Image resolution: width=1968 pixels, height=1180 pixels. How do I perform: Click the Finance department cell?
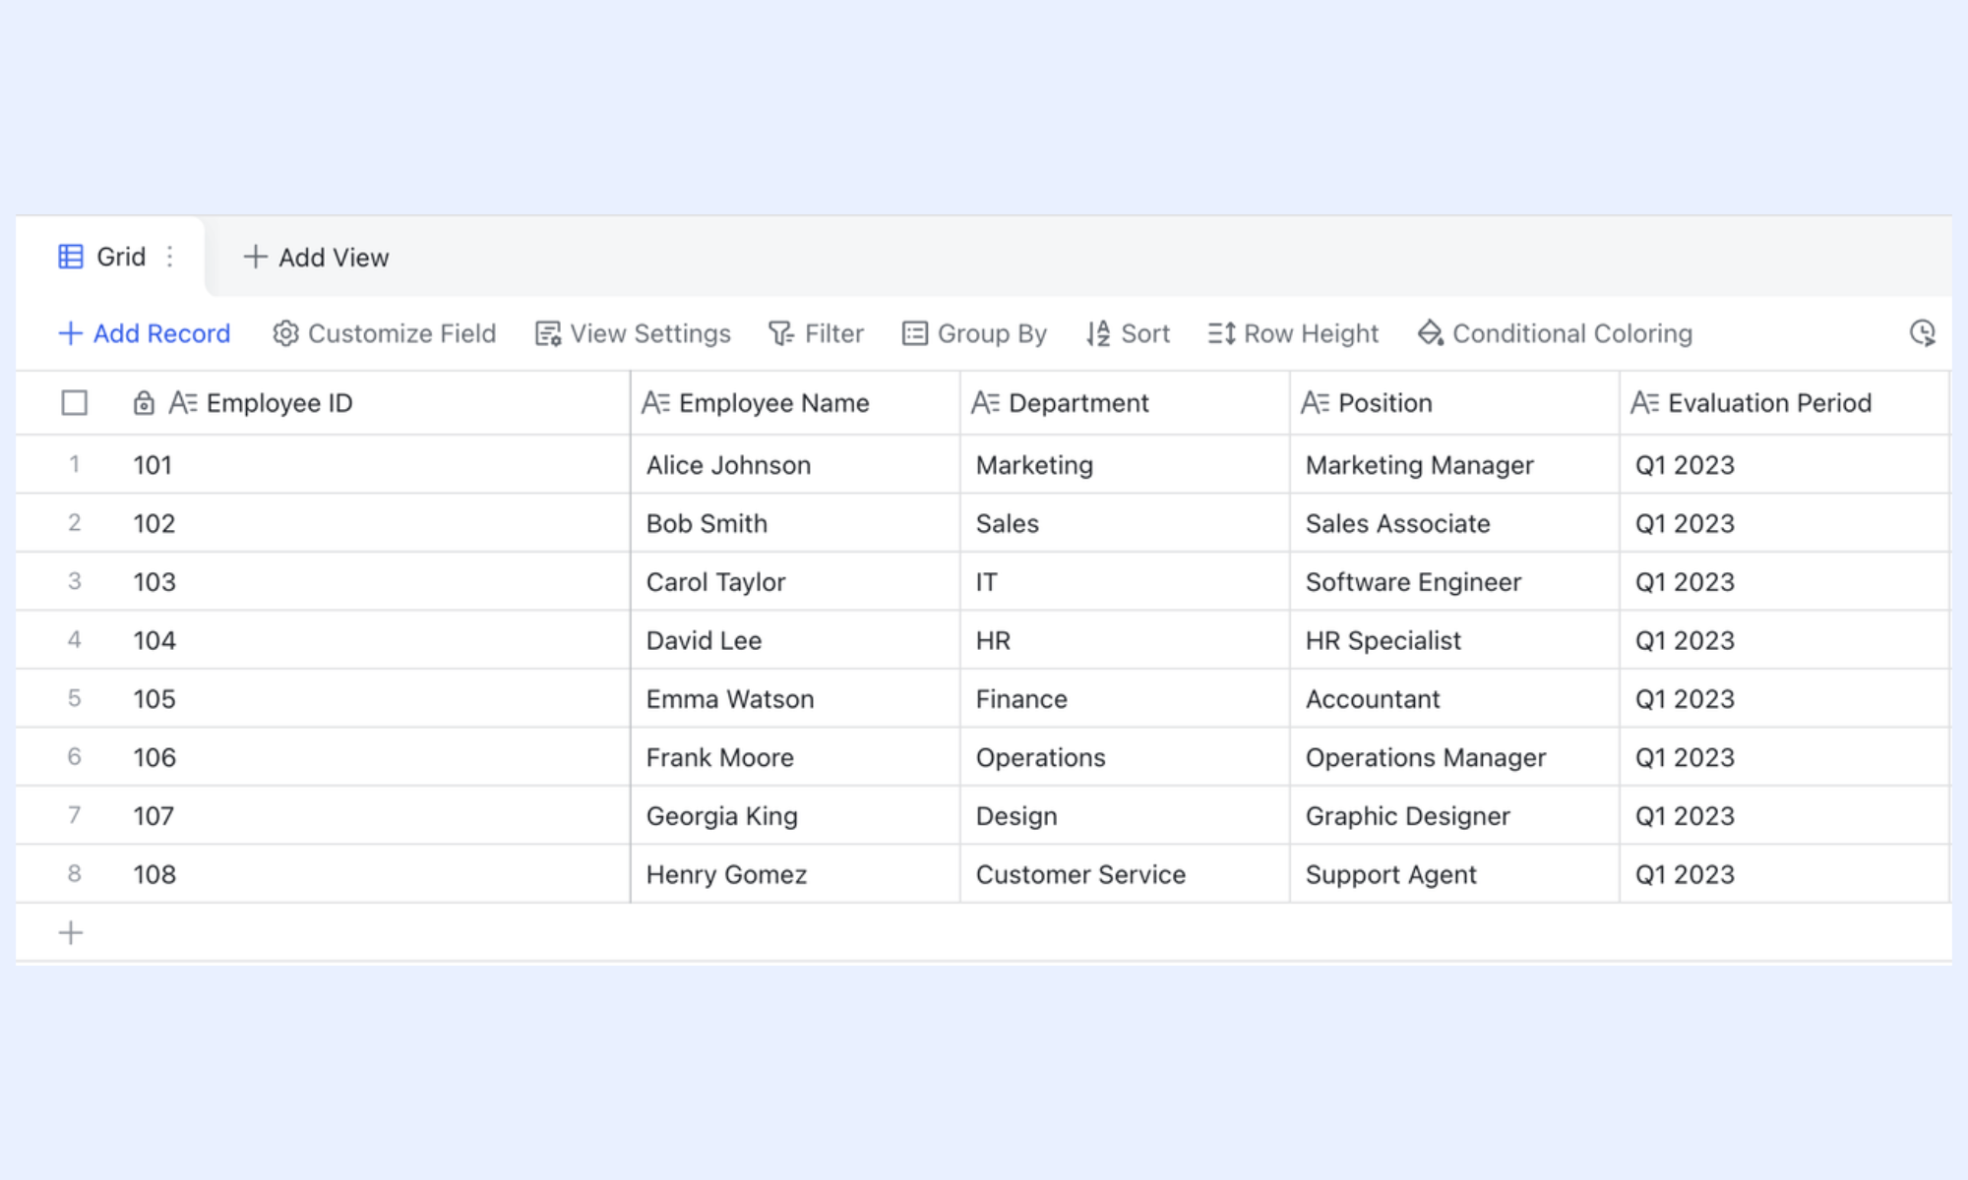point(1125,698)
